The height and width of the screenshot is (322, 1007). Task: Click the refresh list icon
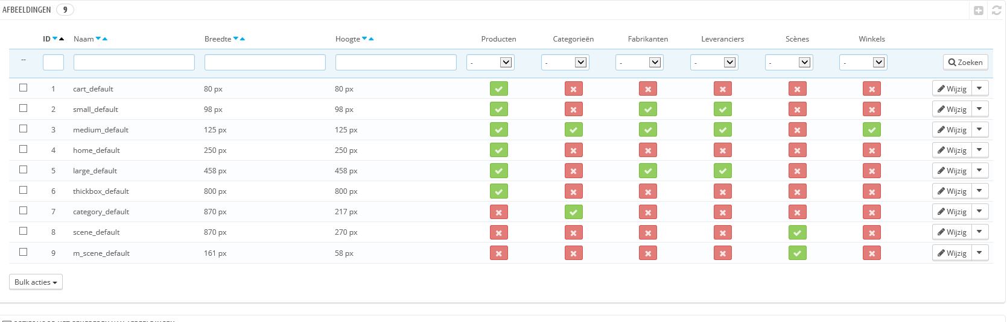tap(996, 10)
